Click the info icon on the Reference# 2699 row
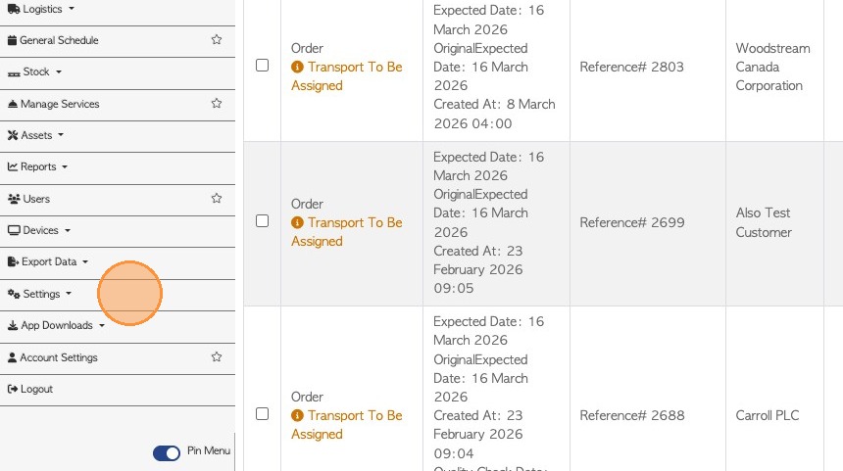 [297, 223]
